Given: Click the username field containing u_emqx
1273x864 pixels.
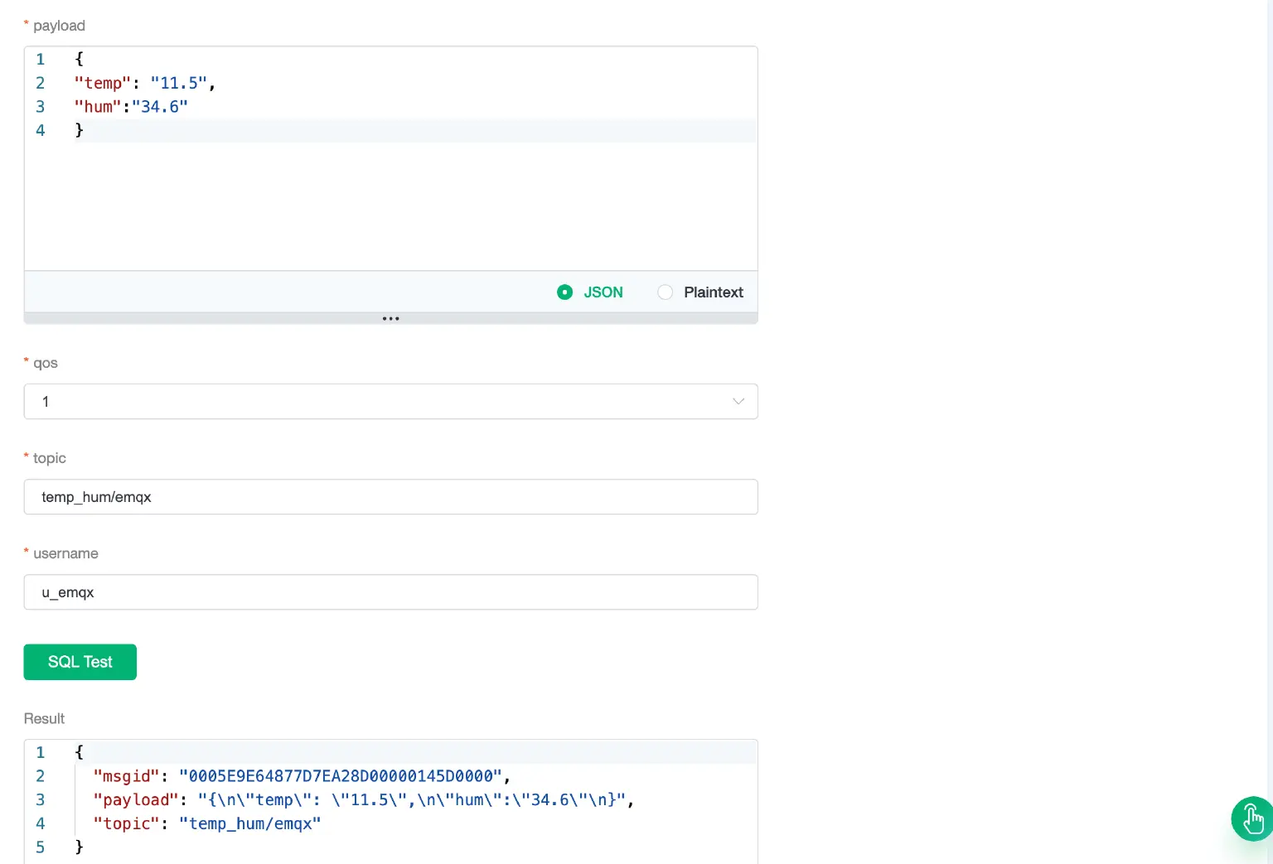Looking at the screenshot, I should 390,591.
